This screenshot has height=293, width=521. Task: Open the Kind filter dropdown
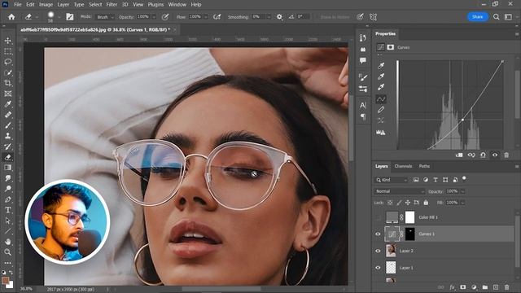(x=391, y=180)
